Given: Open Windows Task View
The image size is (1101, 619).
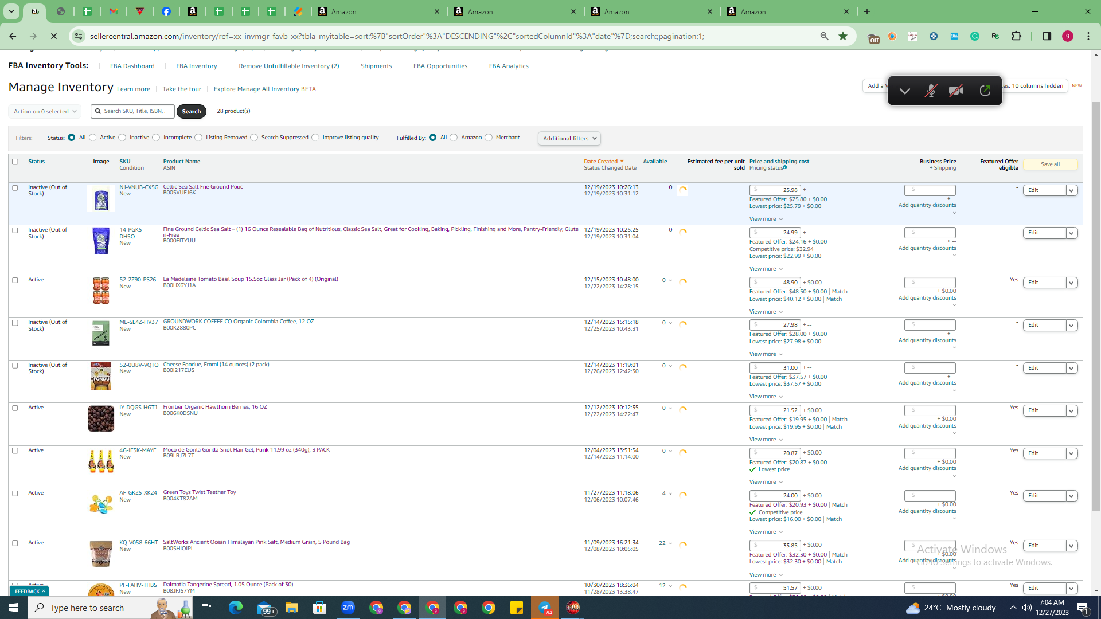Looking at the screenshot, I should pos(206,608).
